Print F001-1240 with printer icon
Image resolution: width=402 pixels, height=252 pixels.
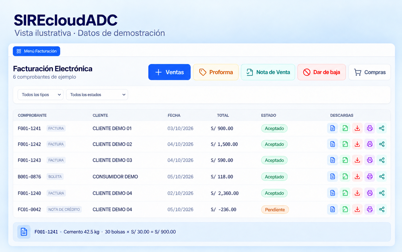coord(370,193)
